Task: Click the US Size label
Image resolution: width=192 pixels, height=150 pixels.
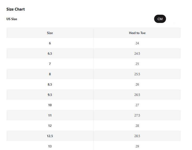Action: pyautogui.click(x=12, y=19)
